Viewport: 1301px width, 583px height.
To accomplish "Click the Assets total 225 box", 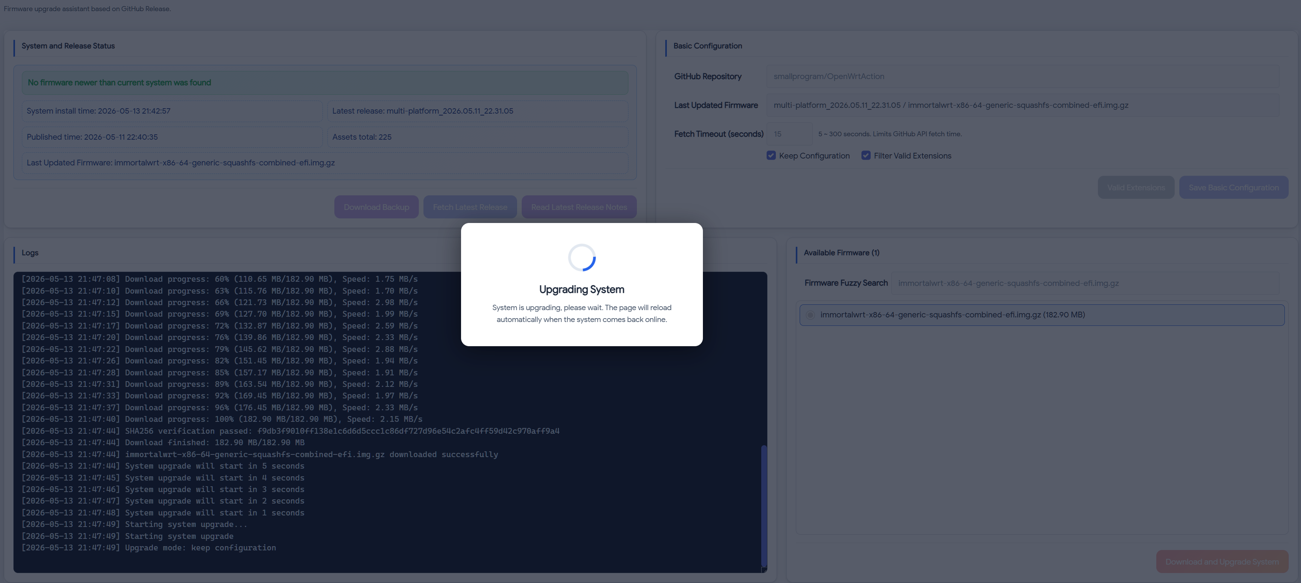I will click(x=477, y=137).
